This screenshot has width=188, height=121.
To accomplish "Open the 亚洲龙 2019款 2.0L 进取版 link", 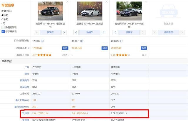I will [x=90, y=23].
